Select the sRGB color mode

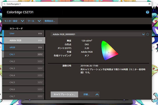pos(23,48)
